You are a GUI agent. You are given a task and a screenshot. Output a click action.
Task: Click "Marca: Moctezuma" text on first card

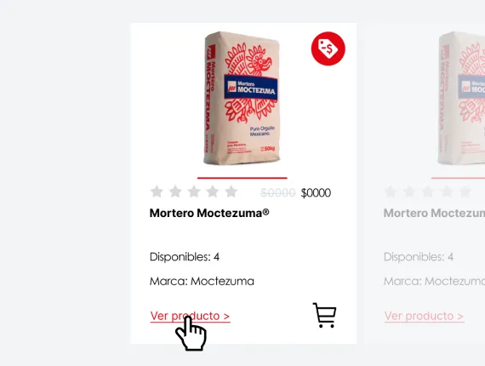[x=202, y=281]
